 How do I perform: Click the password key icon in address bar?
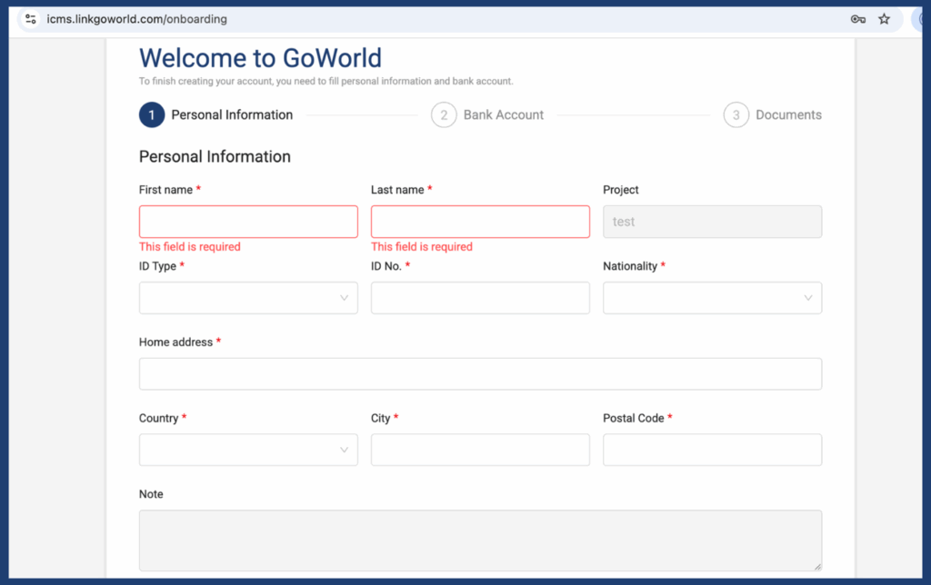coord(857,19)
